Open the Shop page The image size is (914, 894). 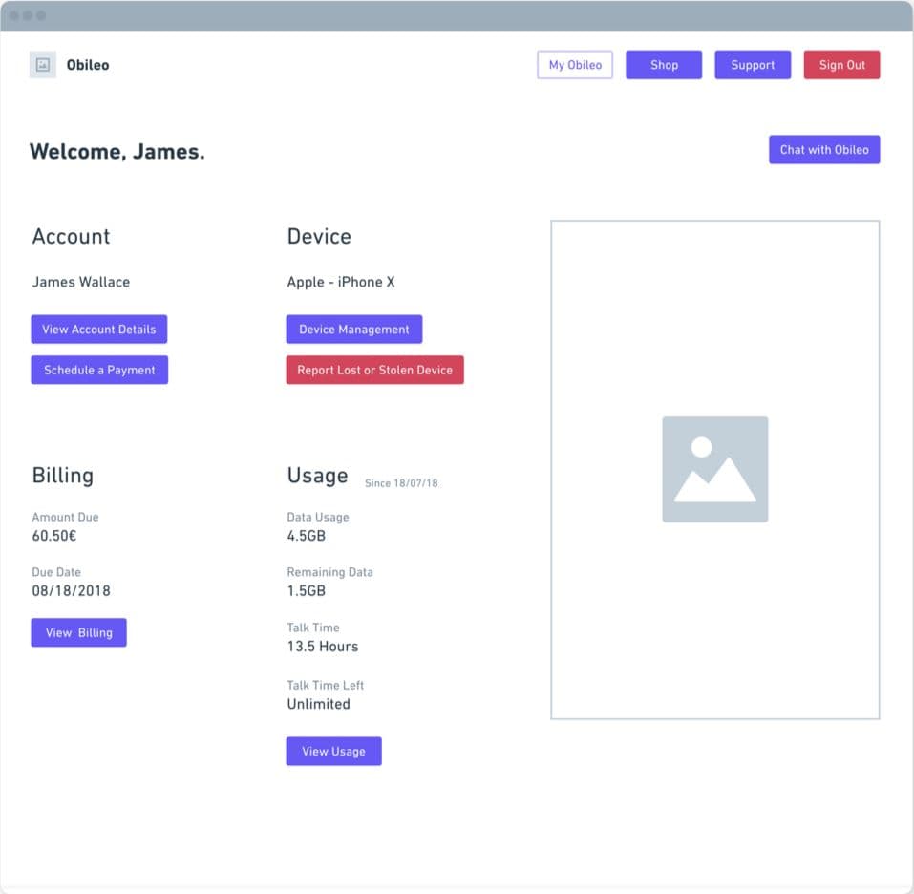pyautogui.click(x=663, y=65)
